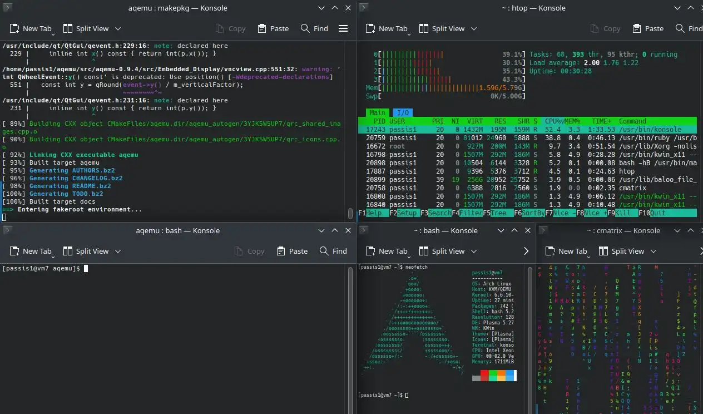The image size is (703, 414).
Task: Click Split View in cmatrix Konsole
Action: 621,251
